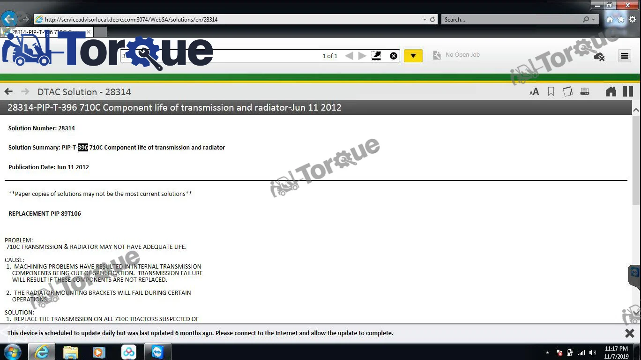
Task: Bookmark this solution with the bookmark icon
Action: tap(551, 92)
